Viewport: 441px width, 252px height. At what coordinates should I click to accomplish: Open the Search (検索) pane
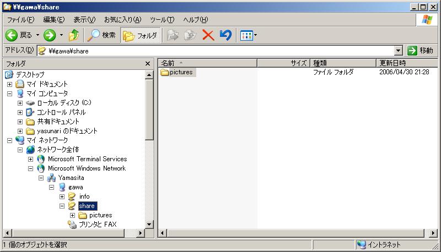(x=101, y=35)
